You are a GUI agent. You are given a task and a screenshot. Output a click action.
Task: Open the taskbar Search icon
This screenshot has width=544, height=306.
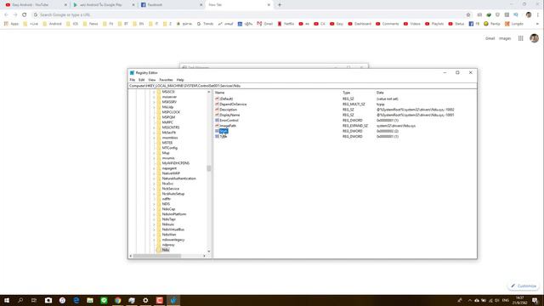[20, 300]
